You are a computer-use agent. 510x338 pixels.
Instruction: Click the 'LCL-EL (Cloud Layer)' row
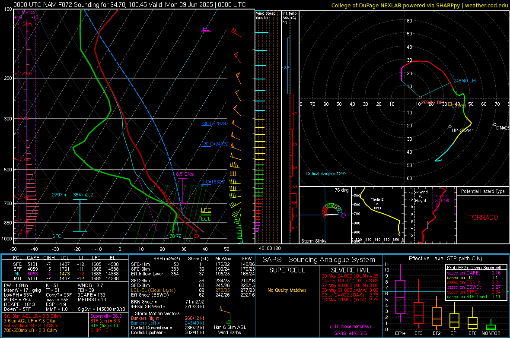(193, 290)
